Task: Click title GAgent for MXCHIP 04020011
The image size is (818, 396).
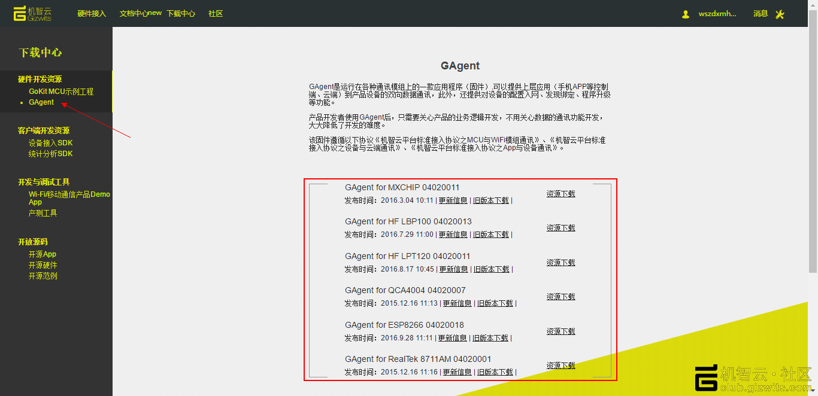Action: click(402, 187)
